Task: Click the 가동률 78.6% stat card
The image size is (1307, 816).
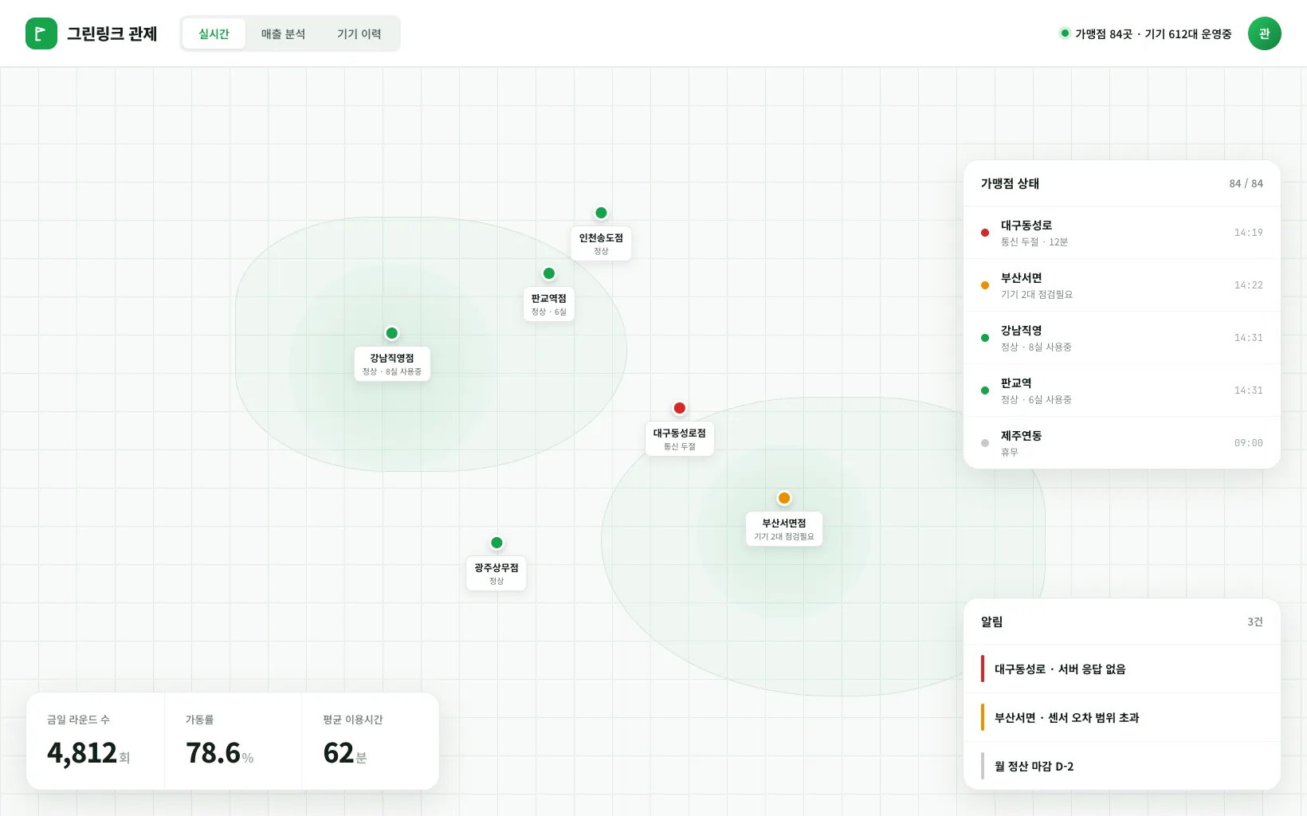Action: 233,741
